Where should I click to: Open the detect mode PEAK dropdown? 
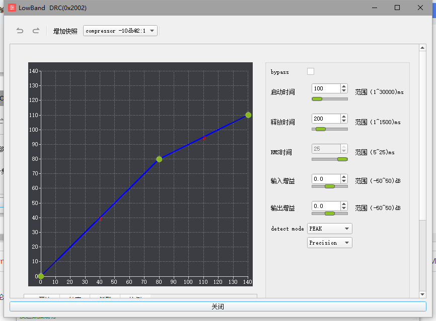[x=329, y=229]
